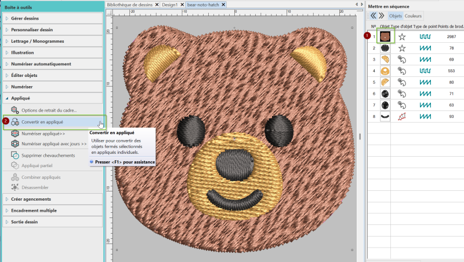Select object thumbnail in row 2
464x262 pixels.
385,48
